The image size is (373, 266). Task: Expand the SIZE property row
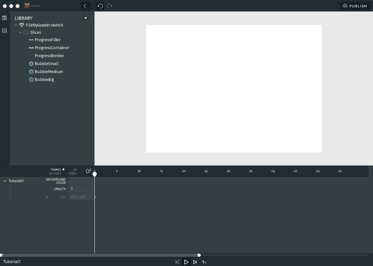[x=47, y=197]
